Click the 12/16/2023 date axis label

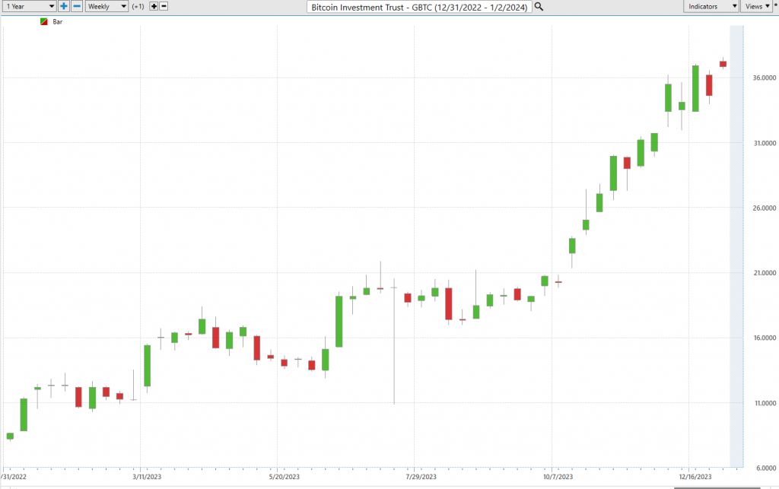click(695, 477)
